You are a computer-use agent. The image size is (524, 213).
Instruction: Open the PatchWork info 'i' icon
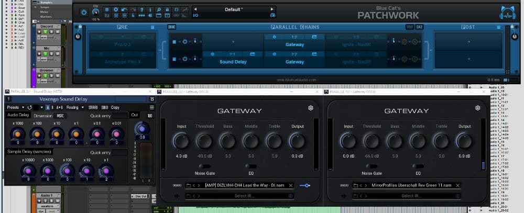click(x=150, y=9)
